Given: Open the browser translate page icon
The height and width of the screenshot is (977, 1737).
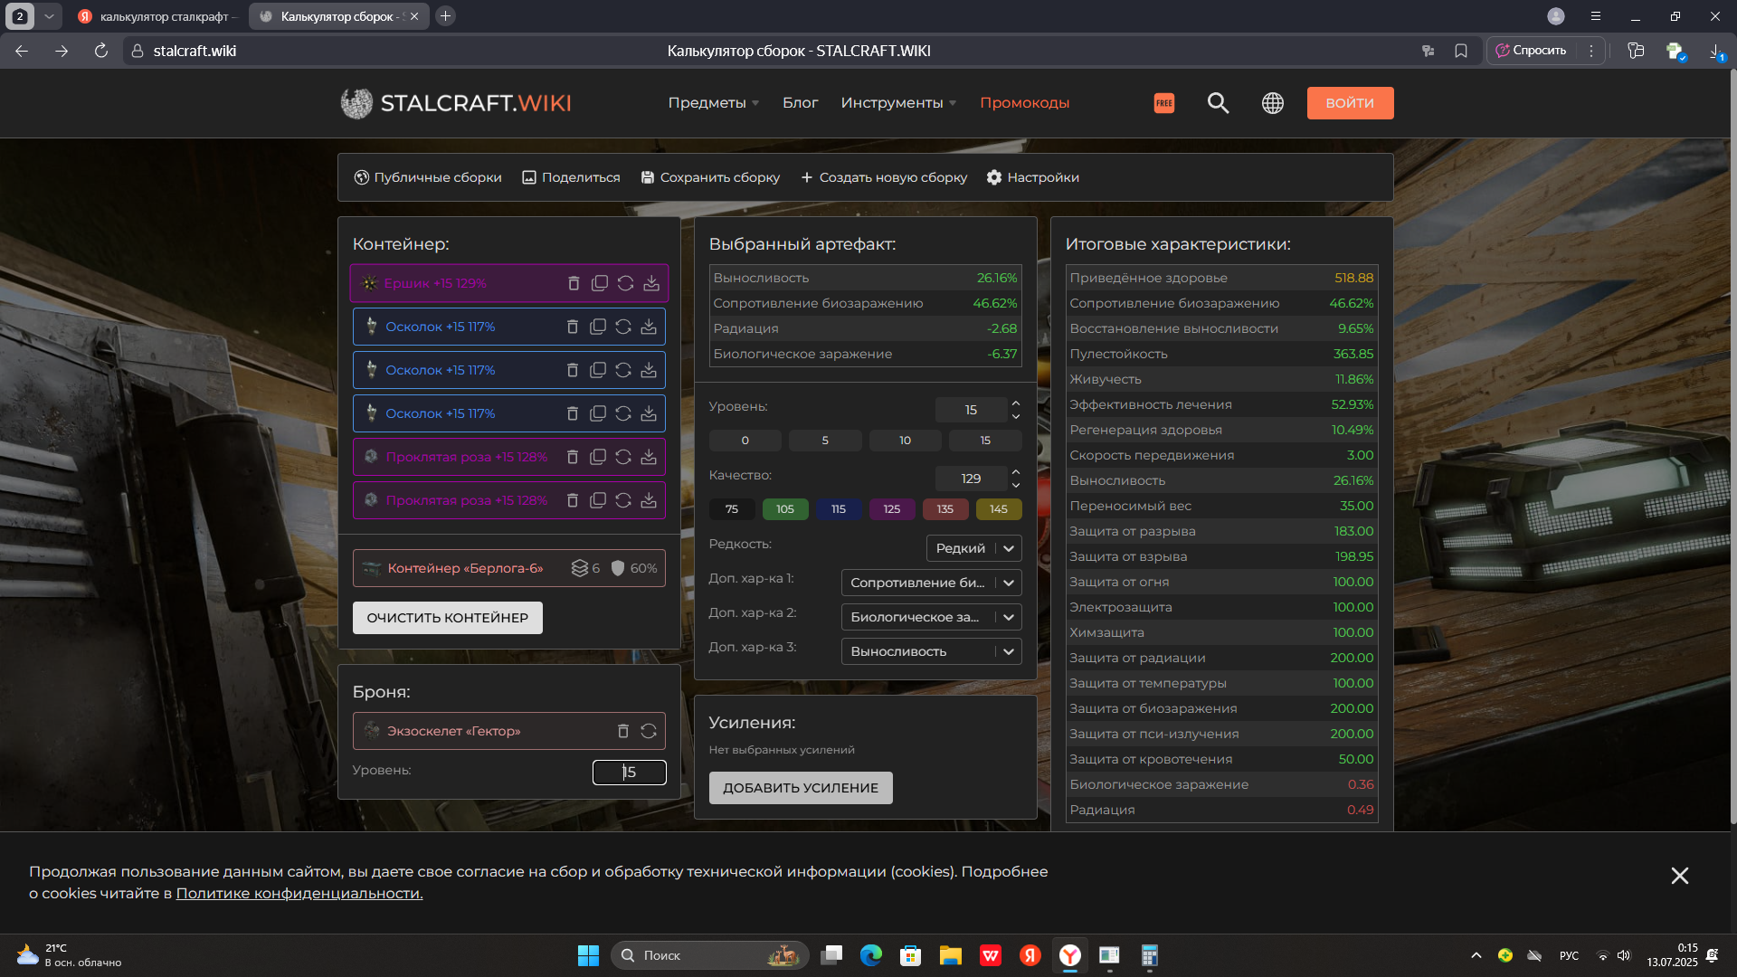Looking at the screenshot, I should point(1429,51).
